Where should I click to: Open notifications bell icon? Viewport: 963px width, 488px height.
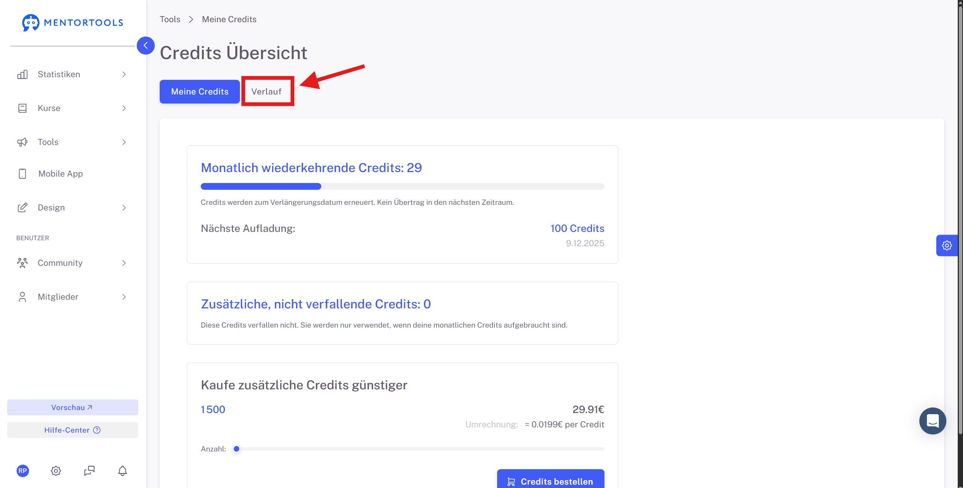[x=122, y=471]
